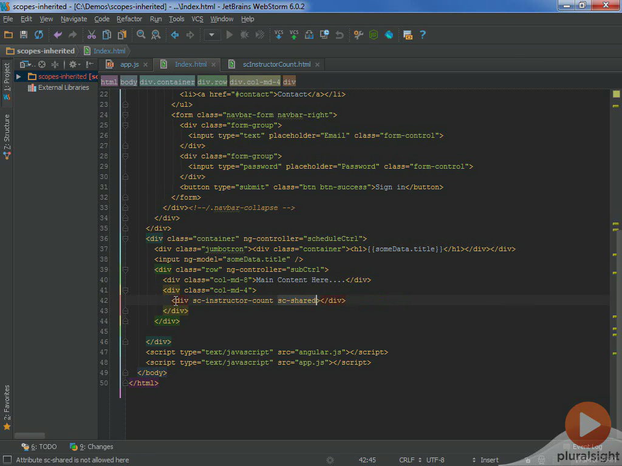Click the Debug bug icon
Screen dimensions: 622x466
245,35
